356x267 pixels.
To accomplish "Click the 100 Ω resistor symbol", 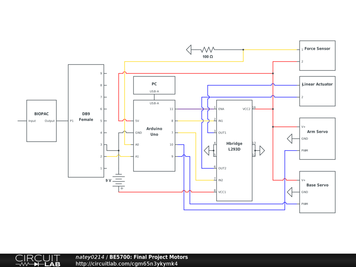I will point(208,50).
